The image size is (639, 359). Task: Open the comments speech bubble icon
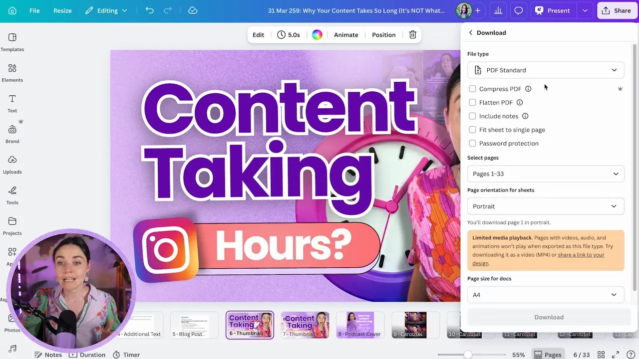click(x=519, y=10)
